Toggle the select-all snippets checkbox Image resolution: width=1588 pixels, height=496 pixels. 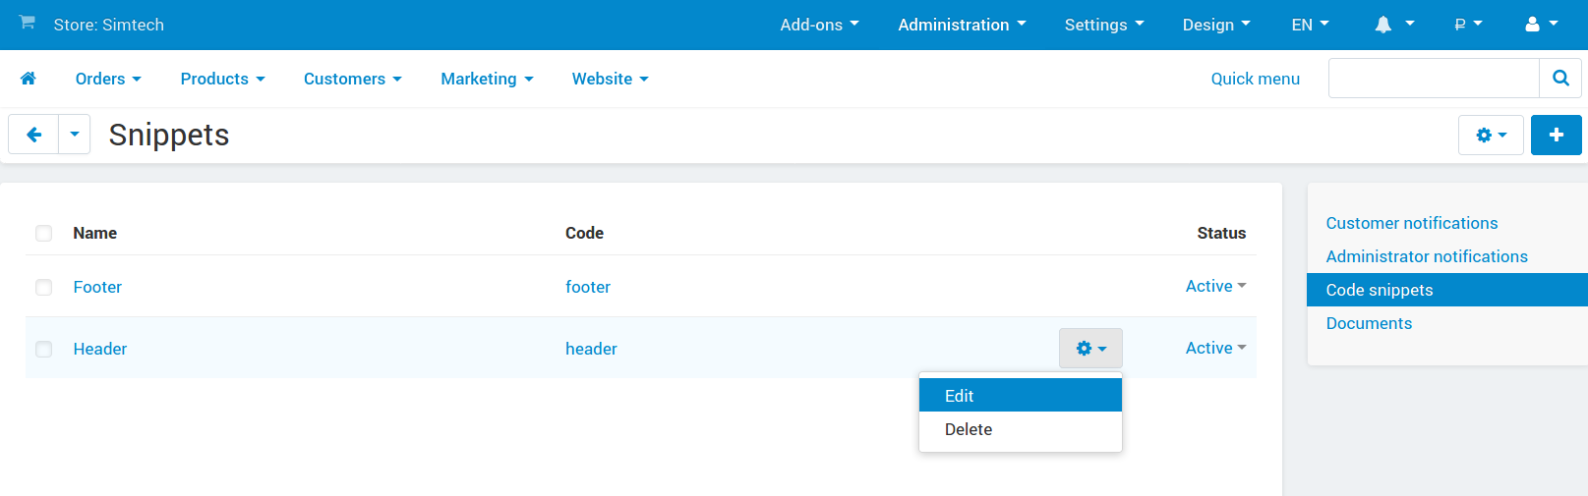coord(43,233)
